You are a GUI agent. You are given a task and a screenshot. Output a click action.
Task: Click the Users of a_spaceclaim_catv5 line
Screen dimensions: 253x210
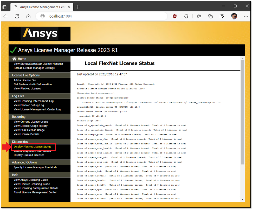pos(131,125)
